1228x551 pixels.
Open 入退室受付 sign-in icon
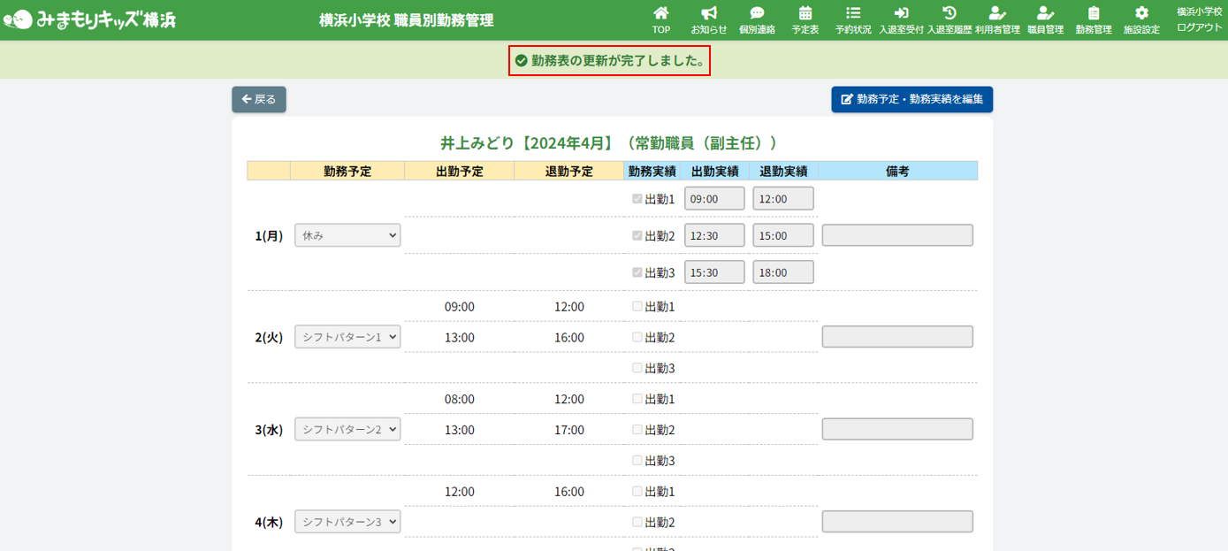tap(901, 13)
